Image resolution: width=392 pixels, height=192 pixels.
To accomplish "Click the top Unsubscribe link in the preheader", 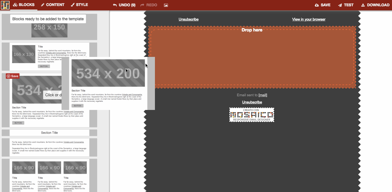I will [x=188, y=19].
